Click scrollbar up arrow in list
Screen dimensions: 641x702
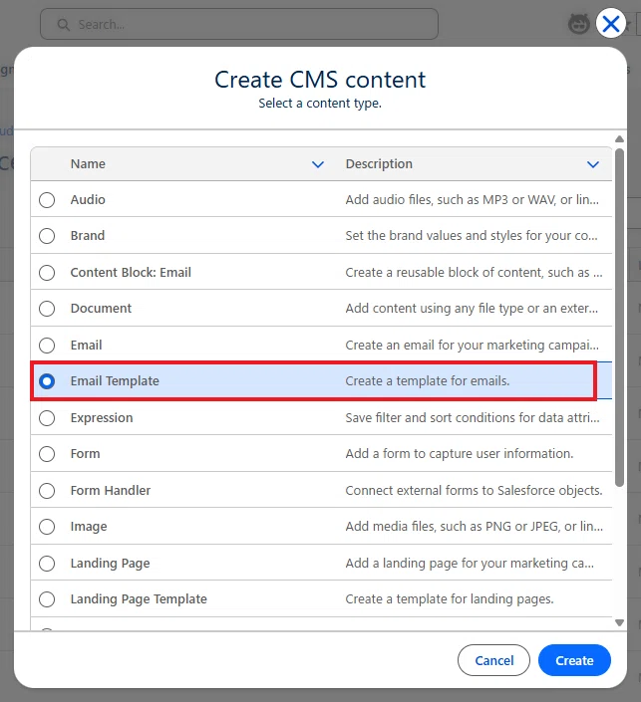tap(619, 139)
